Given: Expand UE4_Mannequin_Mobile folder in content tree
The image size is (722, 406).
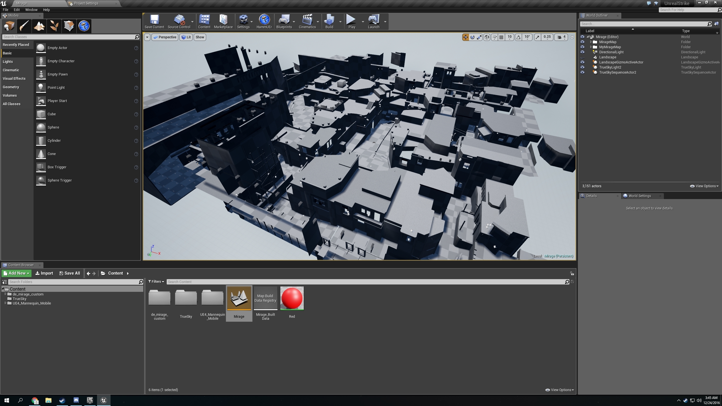Looking at the screenshot, I should pyautogui.click(x=5, y=303).
